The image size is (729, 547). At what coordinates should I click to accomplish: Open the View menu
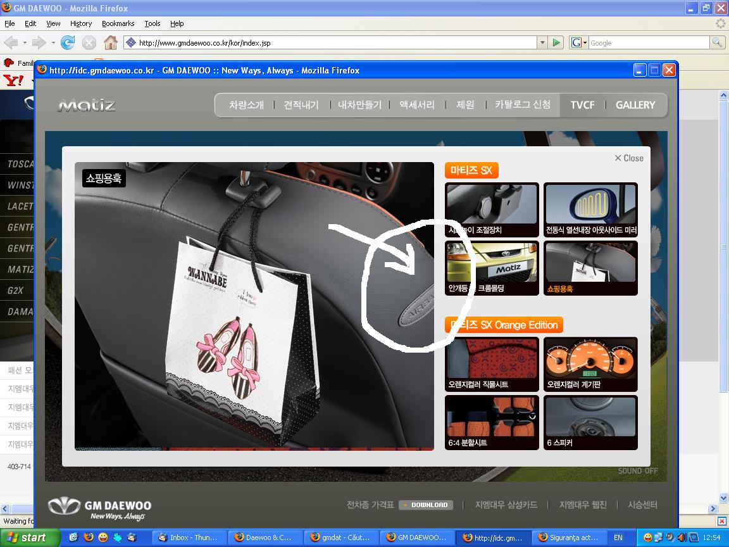coord(53,23)
